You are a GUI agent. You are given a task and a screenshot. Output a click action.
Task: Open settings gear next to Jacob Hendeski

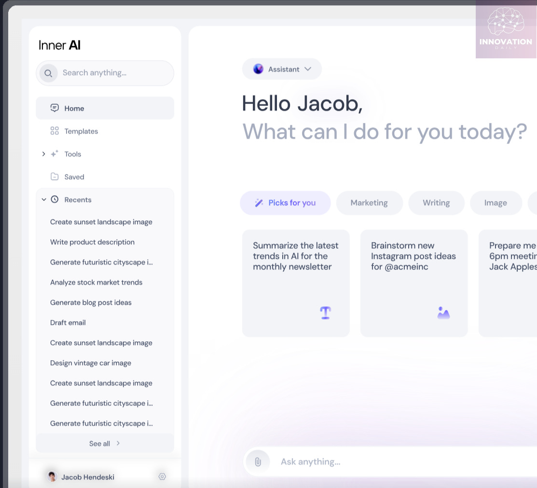162,476
